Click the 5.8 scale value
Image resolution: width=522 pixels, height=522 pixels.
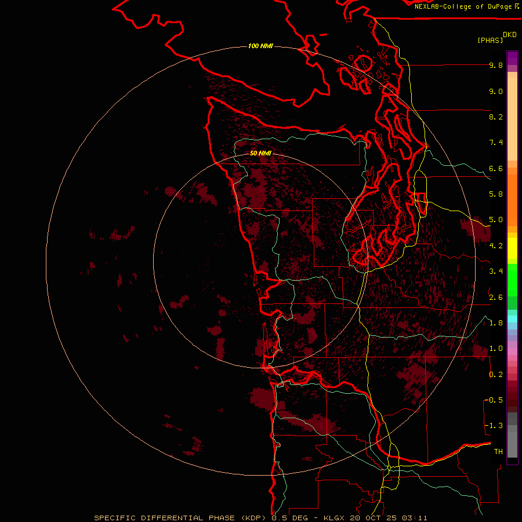click(496, 194)
